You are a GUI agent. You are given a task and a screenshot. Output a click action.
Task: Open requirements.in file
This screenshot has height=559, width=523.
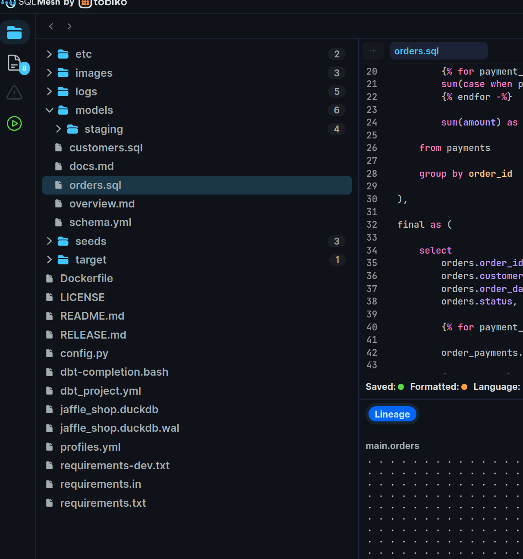click(101, 484)
